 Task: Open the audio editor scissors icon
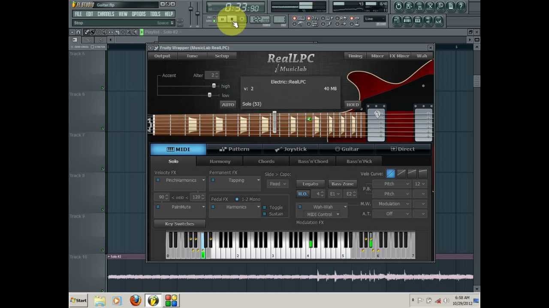coord(429,6)
